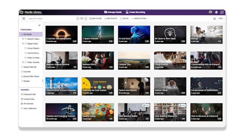Open the Citing Sources video
This screenshot has width=245, height=138.
(x=170, y=60)
